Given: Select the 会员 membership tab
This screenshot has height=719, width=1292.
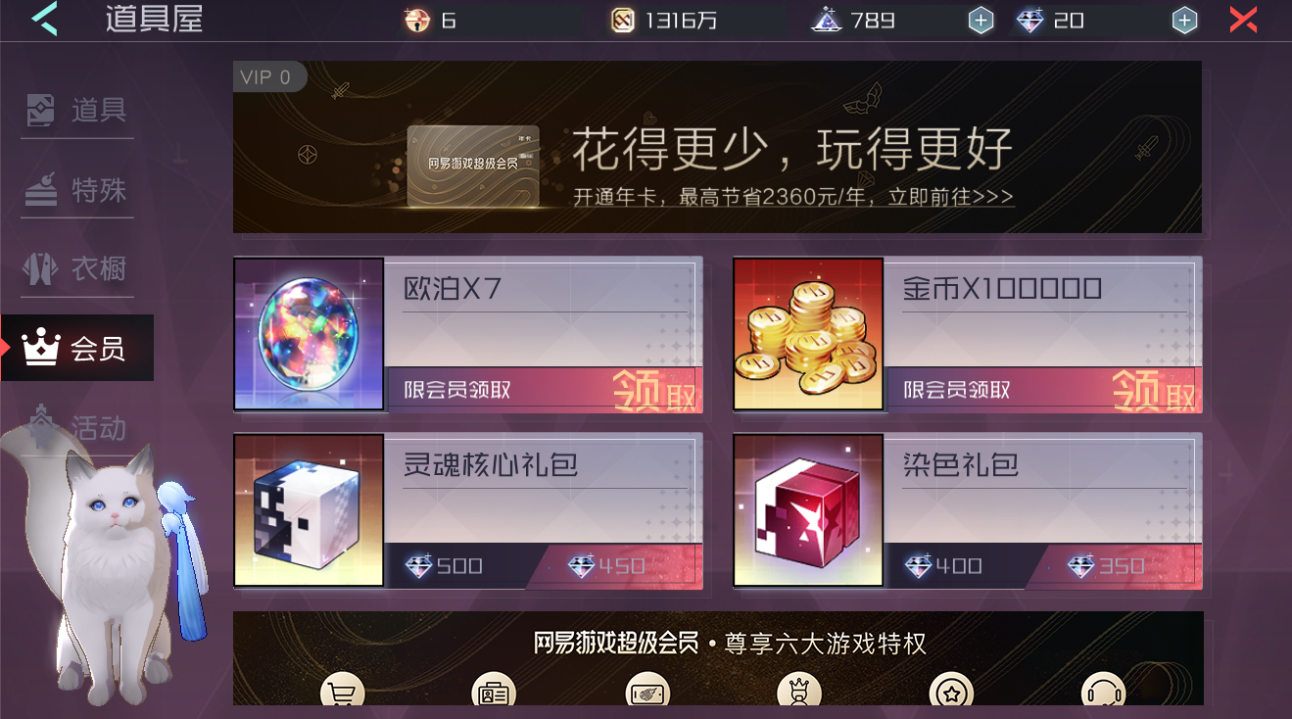Looking at the screenshot, I should [x=76, y=348].
